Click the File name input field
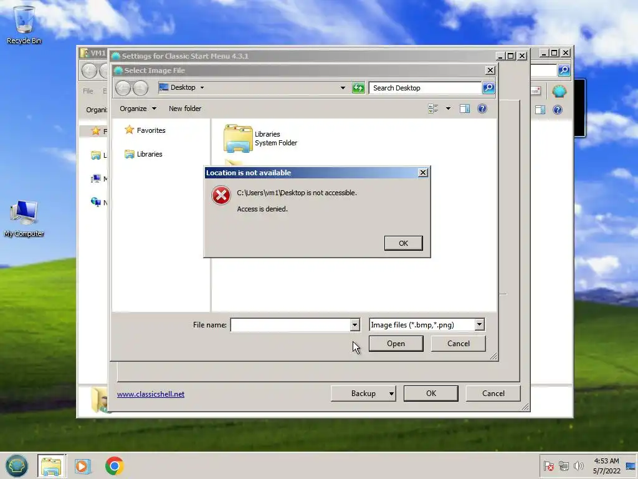The image size is (638, 479). tap(290, 324)
